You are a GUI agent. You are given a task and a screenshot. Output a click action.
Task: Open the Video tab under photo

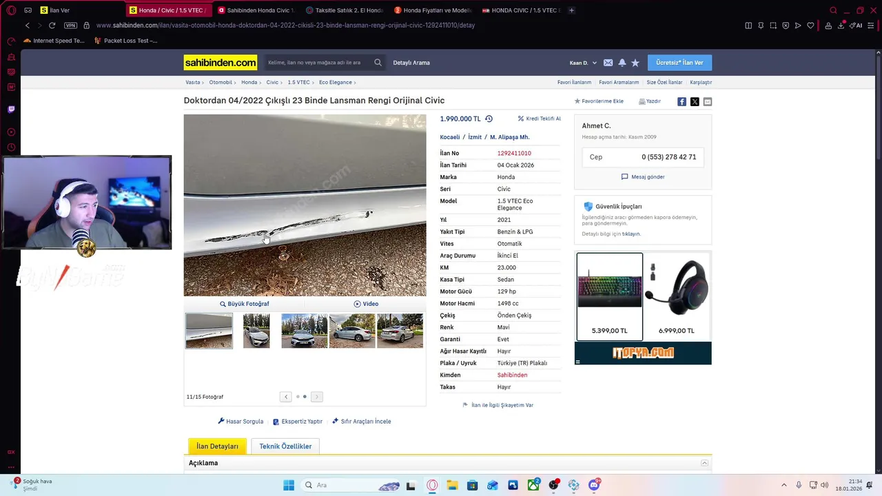[366, 304]
